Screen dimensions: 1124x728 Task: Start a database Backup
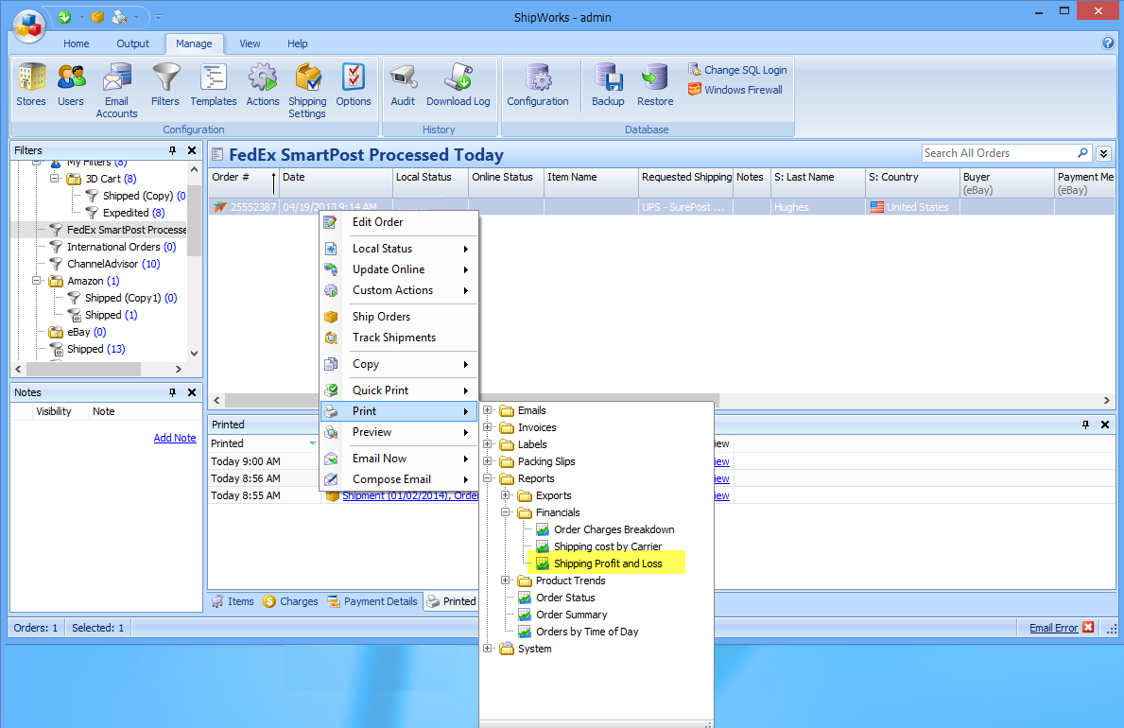pos(608,85)
